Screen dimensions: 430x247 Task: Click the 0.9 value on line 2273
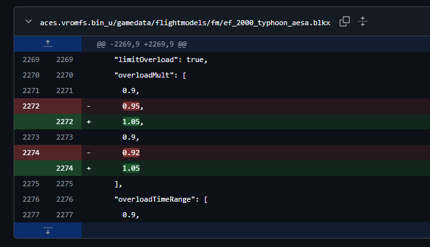[131, 137]
